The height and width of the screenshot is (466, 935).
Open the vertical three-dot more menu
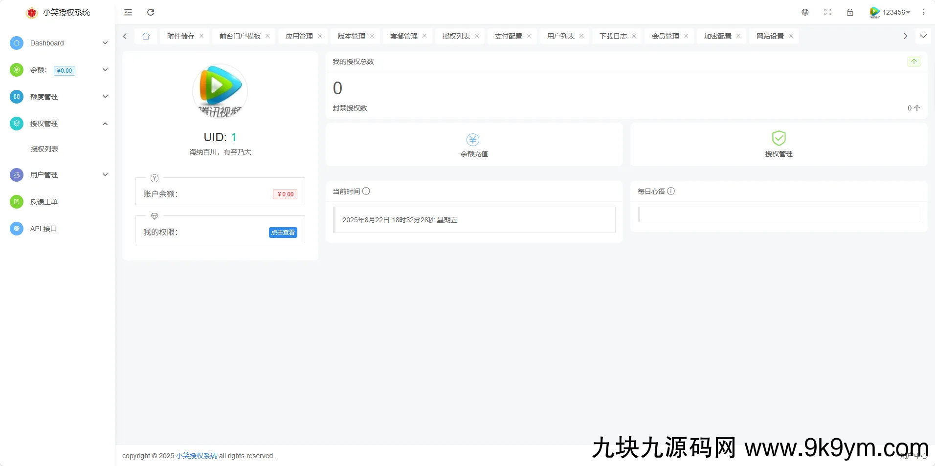click(923, 12)
